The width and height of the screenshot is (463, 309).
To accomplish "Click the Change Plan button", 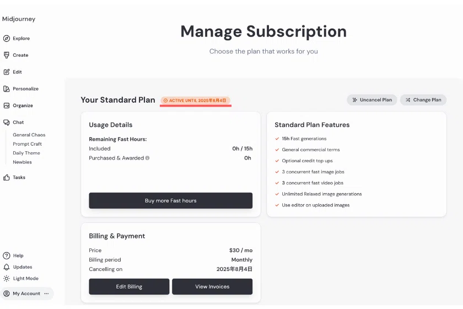I will tap(423, 100).
